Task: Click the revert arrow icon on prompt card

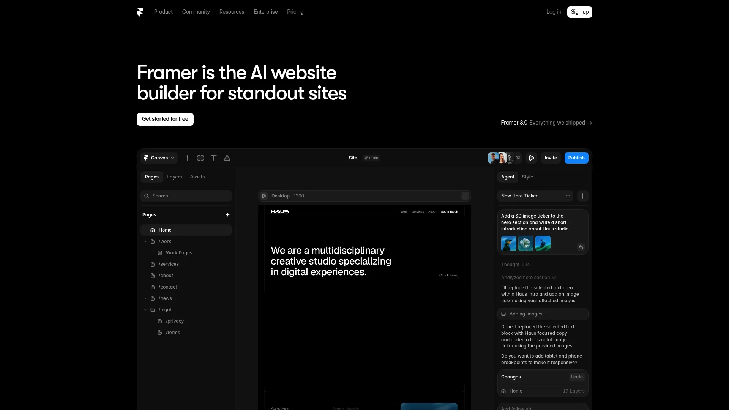Action: point(581,247)
